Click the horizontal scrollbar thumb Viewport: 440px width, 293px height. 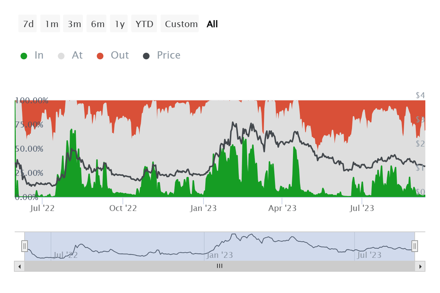[x=219, y=266]
